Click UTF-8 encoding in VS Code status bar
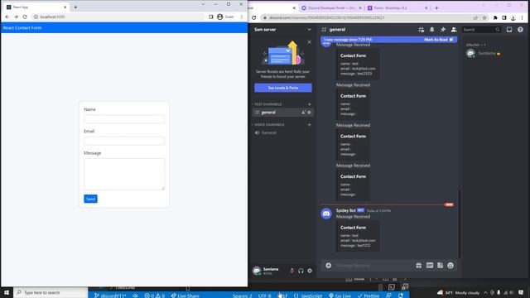530x298 pixels. (265, 296)
